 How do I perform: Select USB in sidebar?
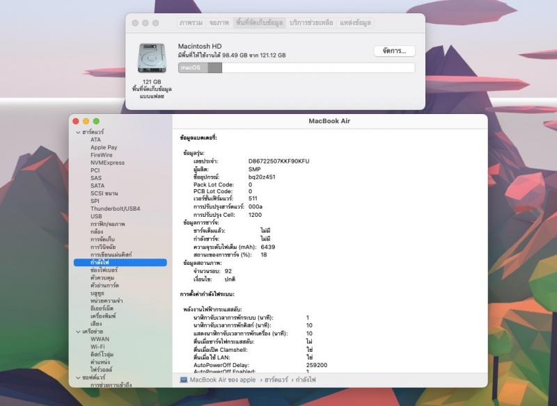(96, 216)
